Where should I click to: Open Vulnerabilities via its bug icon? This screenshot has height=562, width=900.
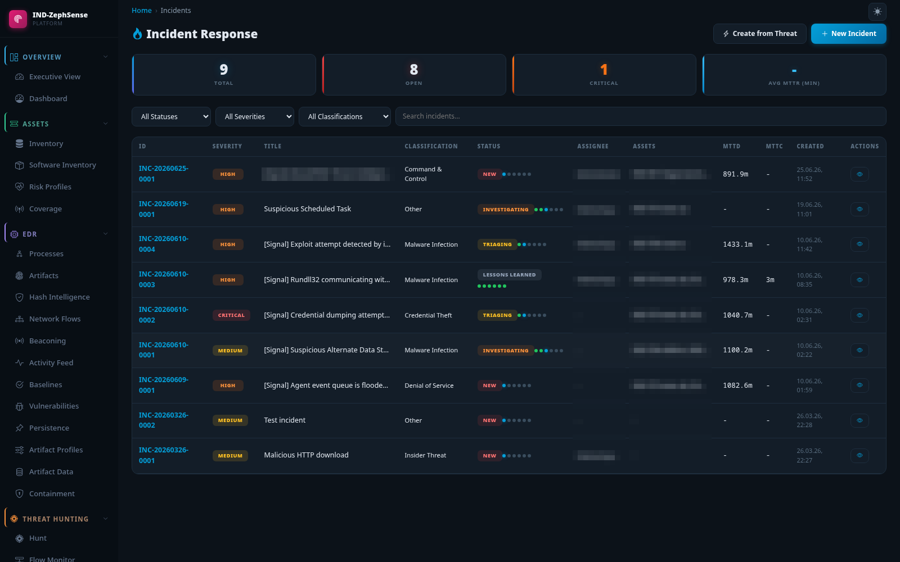(x=19, y=406)
